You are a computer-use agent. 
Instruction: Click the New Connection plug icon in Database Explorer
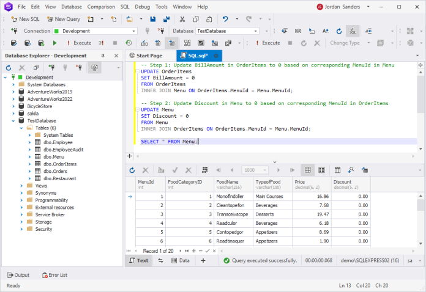[51, 67]
